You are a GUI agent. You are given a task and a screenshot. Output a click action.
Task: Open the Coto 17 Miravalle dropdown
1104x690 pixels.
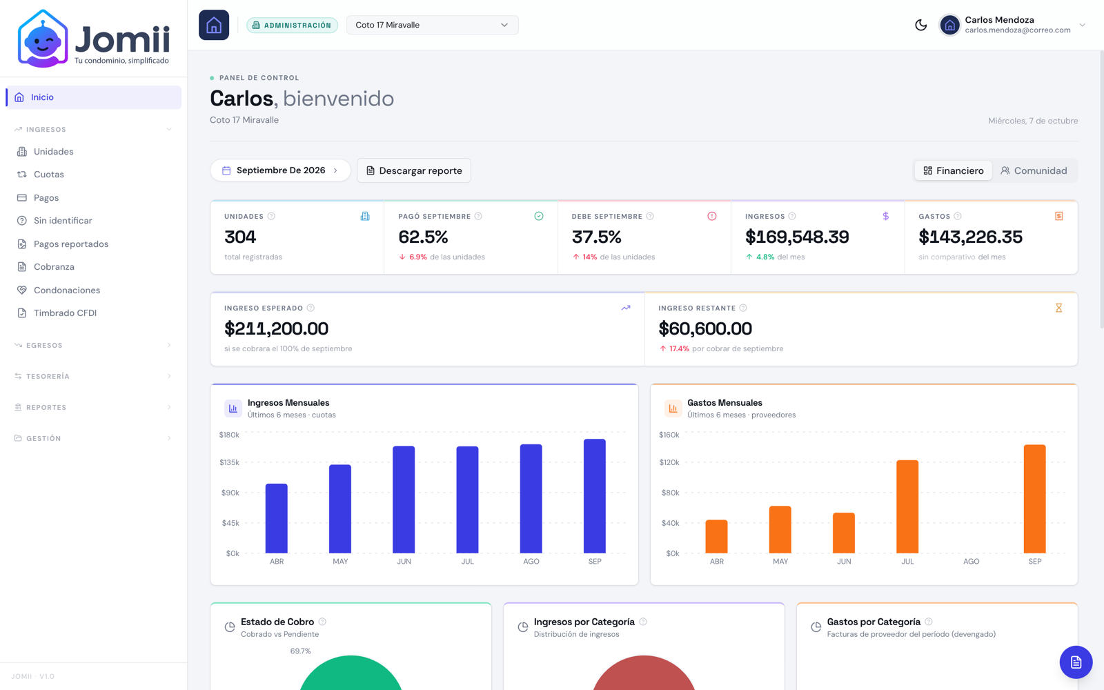pyautogui.click(x=432, y=25)
